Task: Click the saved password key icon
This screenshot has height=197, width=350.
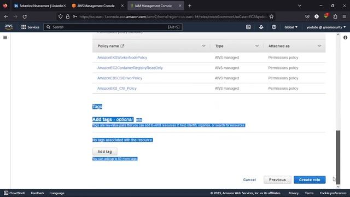Action: 75,16
